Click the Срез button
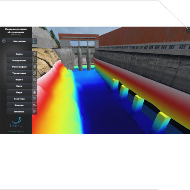The height and width of the screenshot is (190, 190). [19, 86]
